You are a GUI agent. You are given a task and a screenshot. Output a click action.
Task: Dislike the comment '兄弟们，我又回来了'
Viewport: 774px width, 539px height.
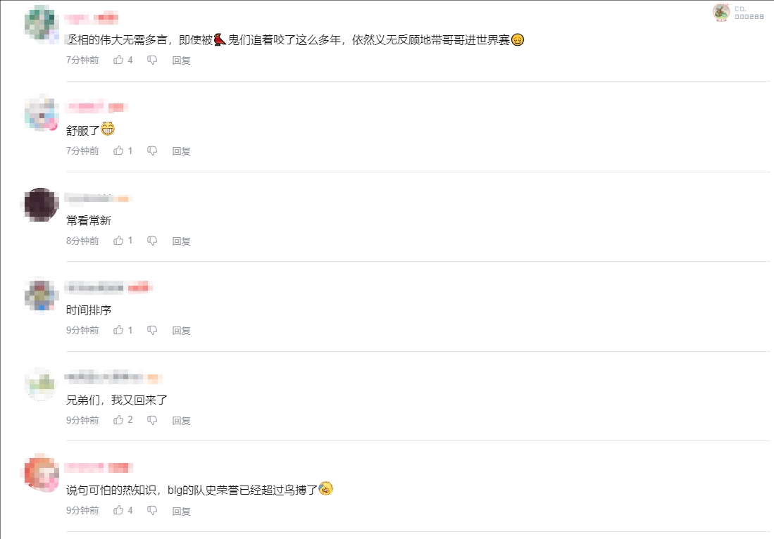152,420
